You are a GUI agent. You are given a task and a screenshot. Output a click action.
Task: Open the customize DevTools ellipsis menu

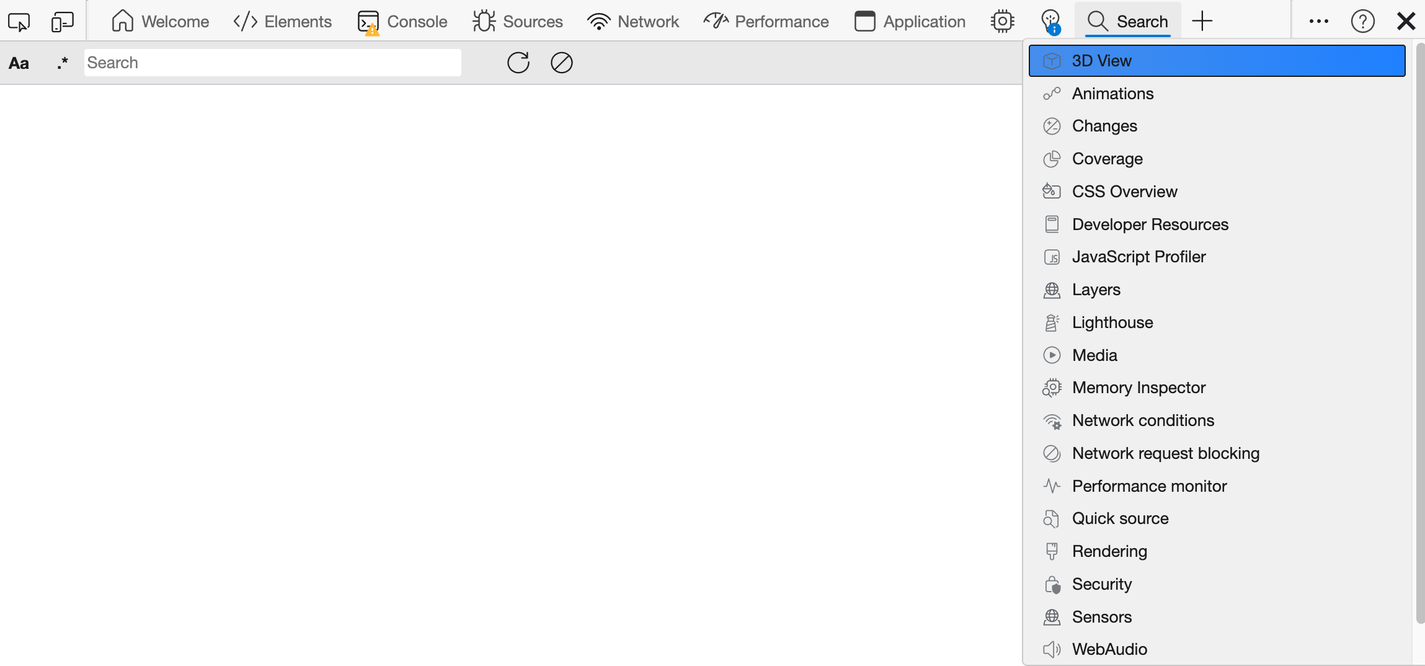point(1318,20)
